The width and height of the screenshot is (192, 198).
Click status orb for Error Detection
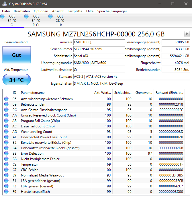pyautogui.click(x=6, y=153)
